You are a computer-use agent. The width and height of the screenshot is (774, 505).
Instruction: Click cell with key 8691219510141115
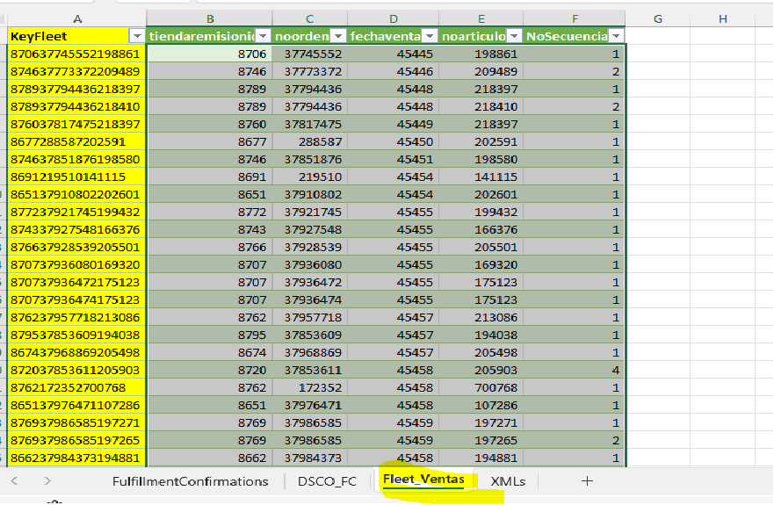pyautogui.click(x=77, y=177)
